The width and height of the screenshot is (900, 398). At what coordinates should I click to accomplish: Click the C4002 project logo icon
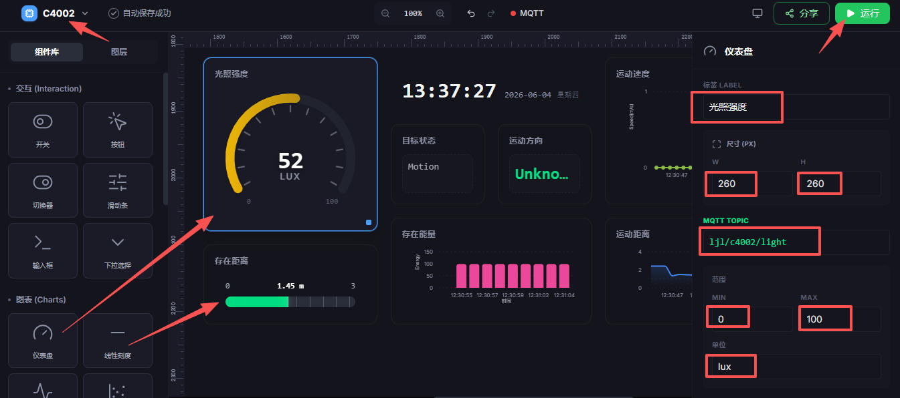[x=29, y=13]
